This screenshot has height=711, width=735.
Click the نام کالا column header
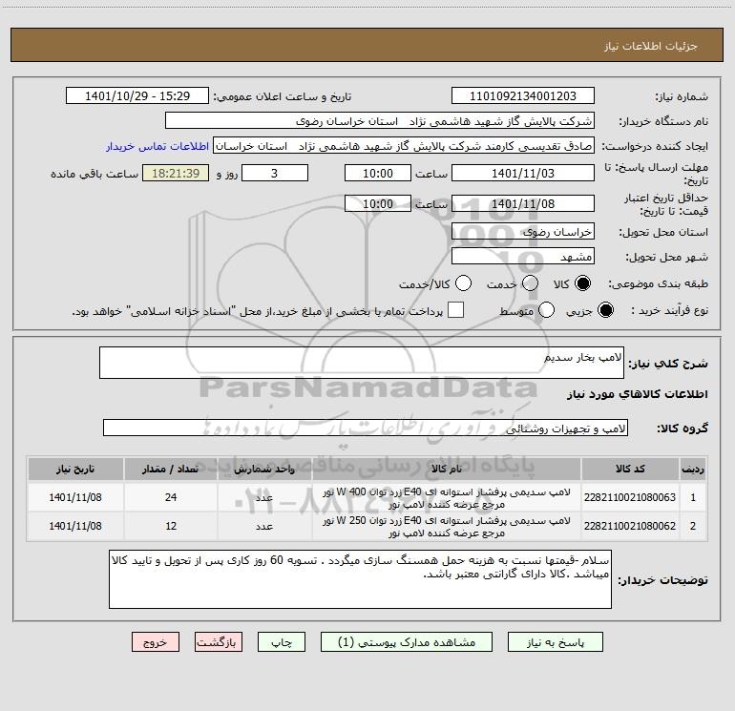click(447, 469)
